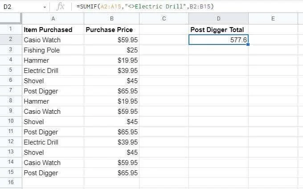Select Casio Watch in row 9
The image size is (303, 189).
pos(53,111)
